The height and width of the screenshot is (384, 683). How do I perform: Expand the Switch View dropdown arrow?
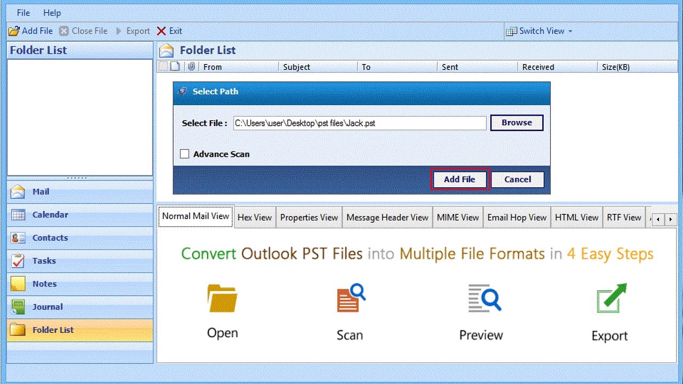pyautogui.click(x=570, y=31)
